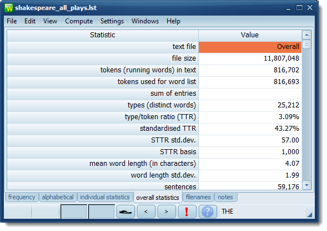Click the Value column header
This screenshot has height=231, width=327.
pyautogui.click(x=250, y=35)
